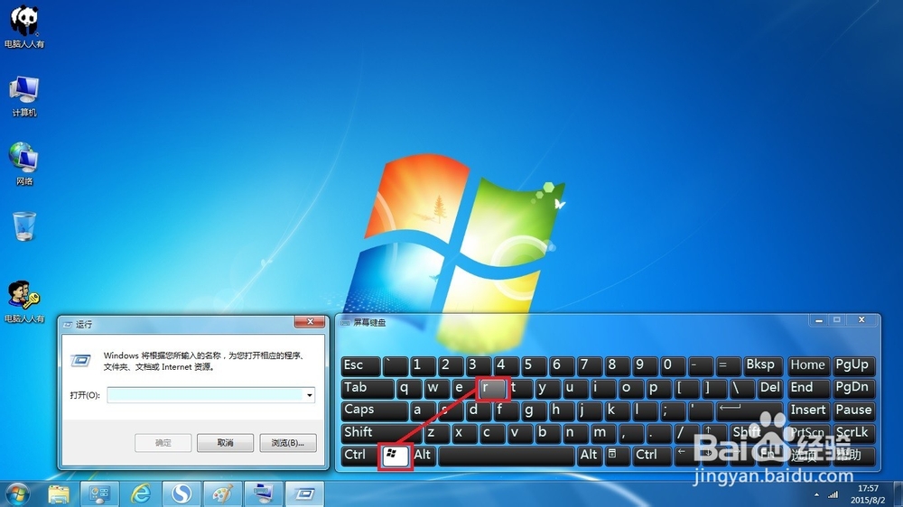Click the Show Desktop strip on the taskbar
Screen dimensions: 903x507
[x=898, y=494]
